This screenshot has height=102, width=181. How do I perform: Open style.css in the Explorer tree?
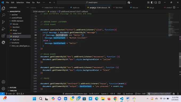(x=16, y=40)
